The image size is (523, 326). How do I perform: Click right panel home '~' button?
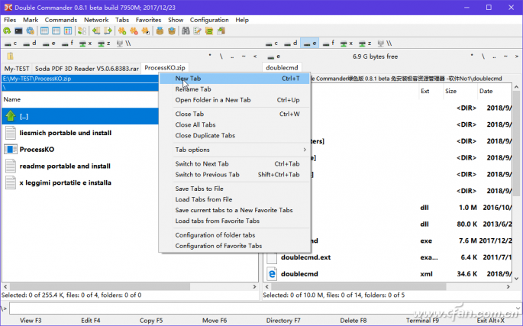point(505,56)
